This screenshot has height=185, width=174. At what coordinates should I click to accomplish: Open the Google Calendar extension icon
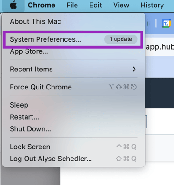pos(166,24)
